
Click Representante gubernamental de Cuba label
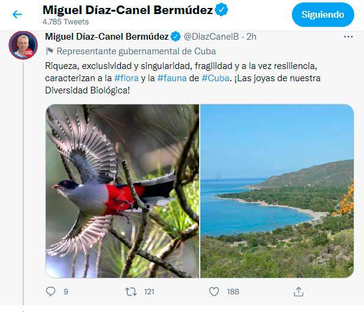pyautogui.click(x=136, y=51)
